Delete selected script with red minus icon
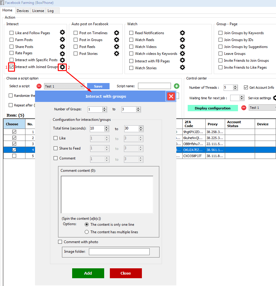276x286 pixels. point(39,86)
